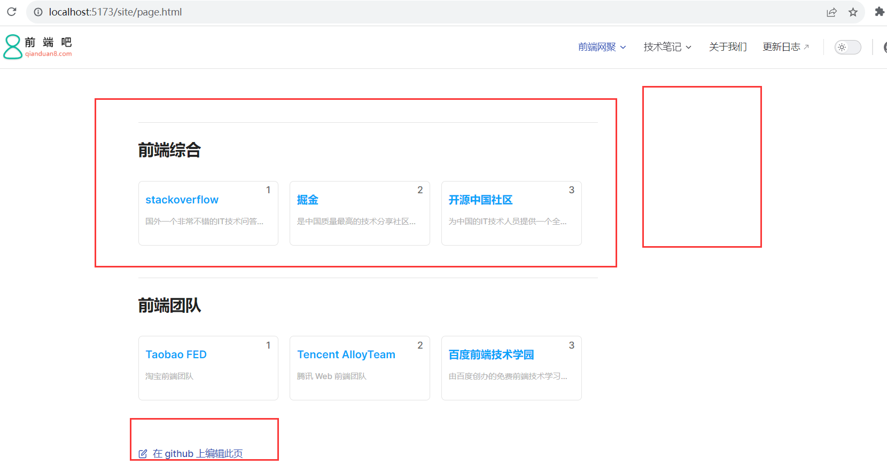This screenshot has width=887, height=465.
Task: Open the Tencent AlloyTeam card
Action: pos(360,368)
